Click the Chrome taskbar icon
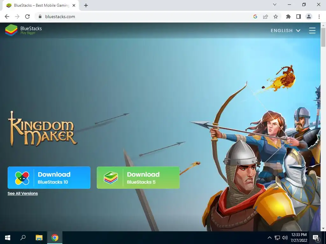 [x=55, y=238]
